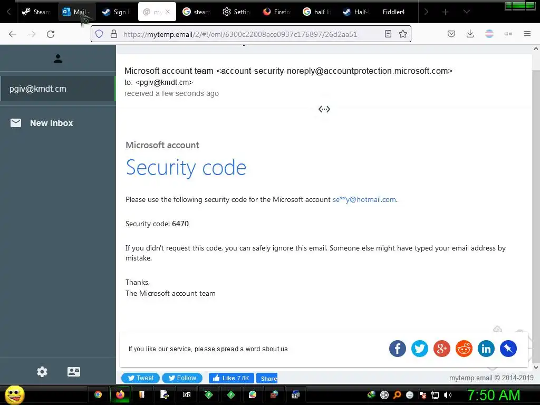Share on Twitter round icon

tap(419, 349)
